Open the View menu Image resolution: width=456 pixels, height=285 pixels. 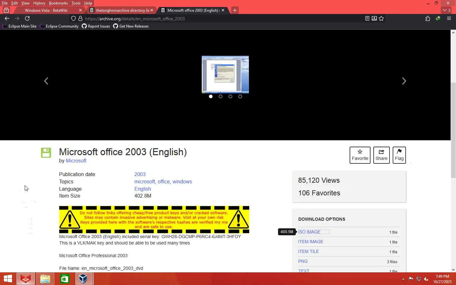tap(25, 3)
